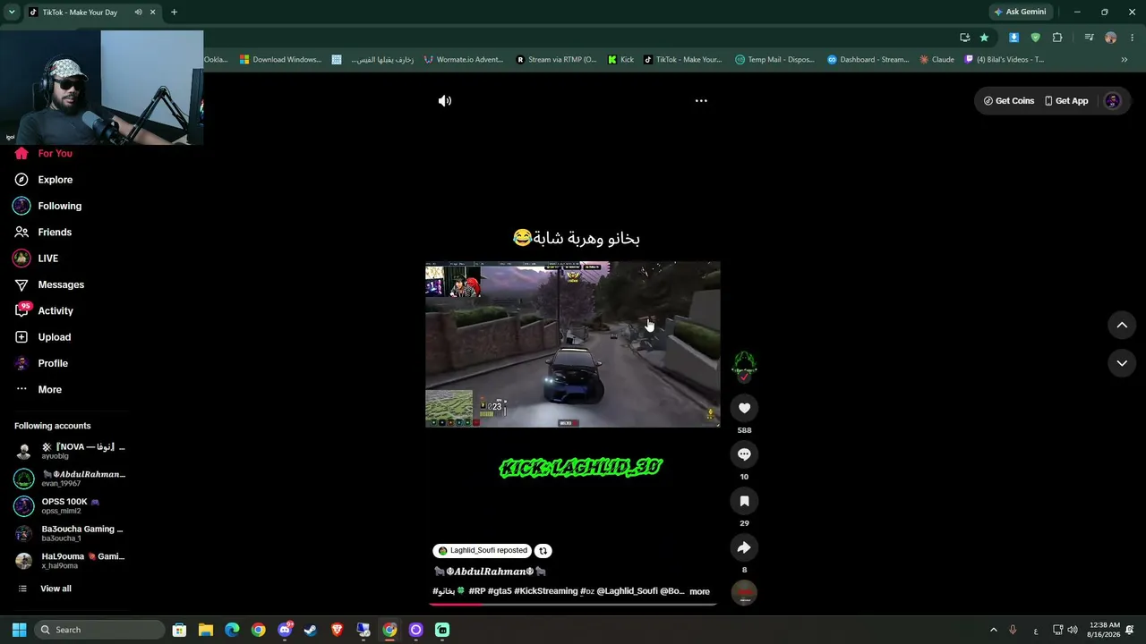Open Laghlid_Soufi reposted label
This screenshot has height=644, width=1146.
pos(483,551)
